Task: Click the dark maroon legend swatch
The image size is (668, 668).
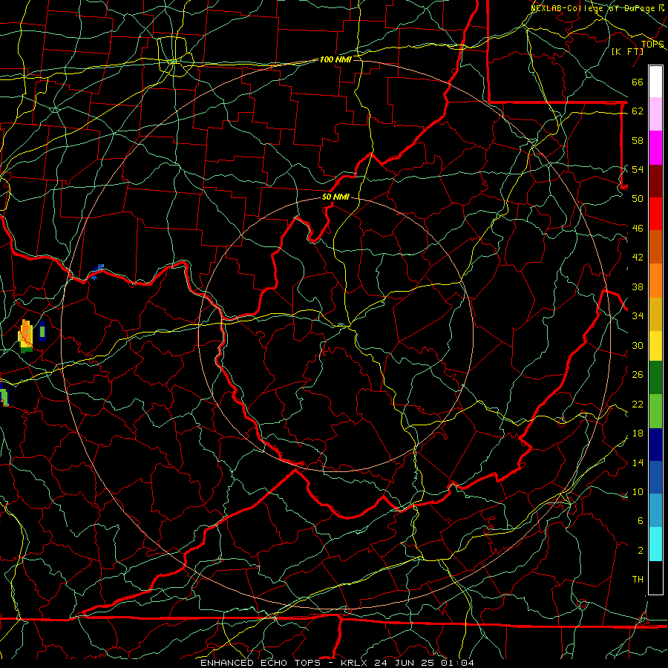Action: [x=655, y=181]
